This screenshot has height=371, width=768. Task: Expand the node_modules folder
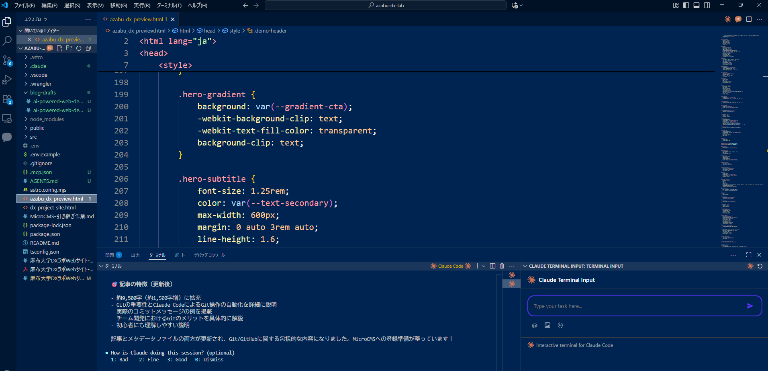(x=47, y=119)
